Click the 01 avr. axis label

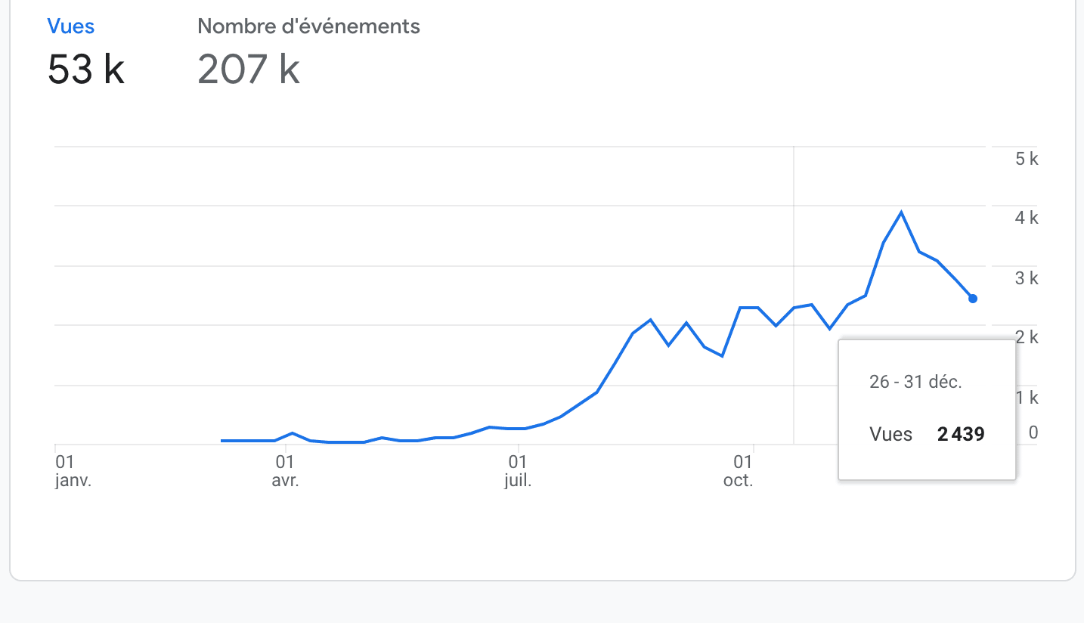click(x=285, y=470)
